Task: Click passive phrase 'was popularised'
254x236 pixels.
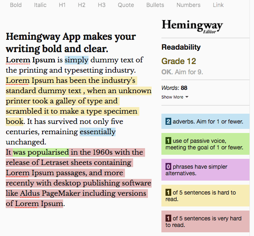Action: coord(41,152)
